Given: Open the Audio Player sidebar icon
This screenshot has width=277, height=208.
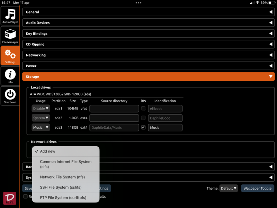Looking at the screenshot, I should point(10,16).
